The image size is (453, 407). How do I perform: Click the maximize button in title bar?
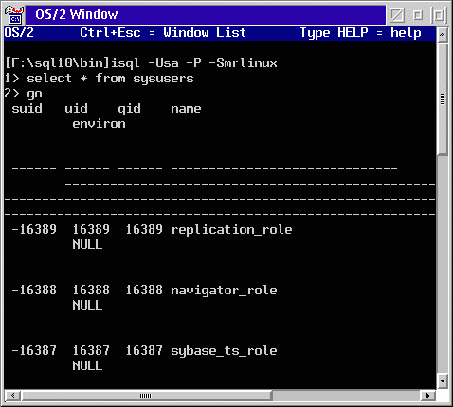439,15
